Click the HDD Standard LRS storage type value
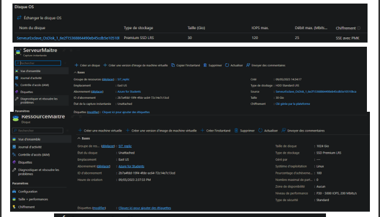 click(287, 86)
